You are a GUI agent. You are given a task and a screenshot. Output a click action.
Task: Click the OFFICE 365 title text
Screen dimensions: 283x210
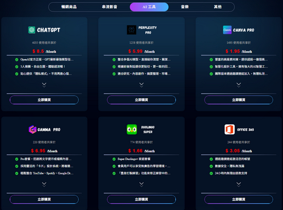point(246,129)
